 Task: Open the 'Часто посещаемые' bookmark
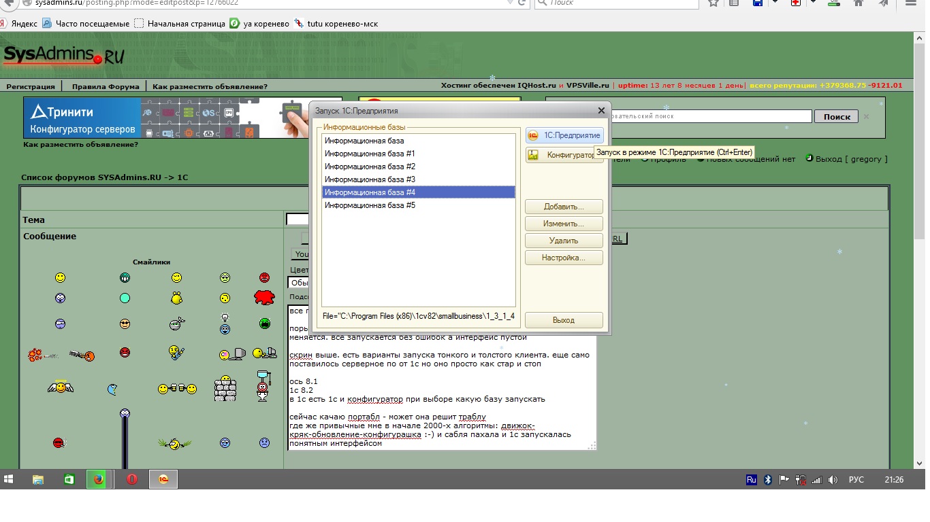[86, 23]
